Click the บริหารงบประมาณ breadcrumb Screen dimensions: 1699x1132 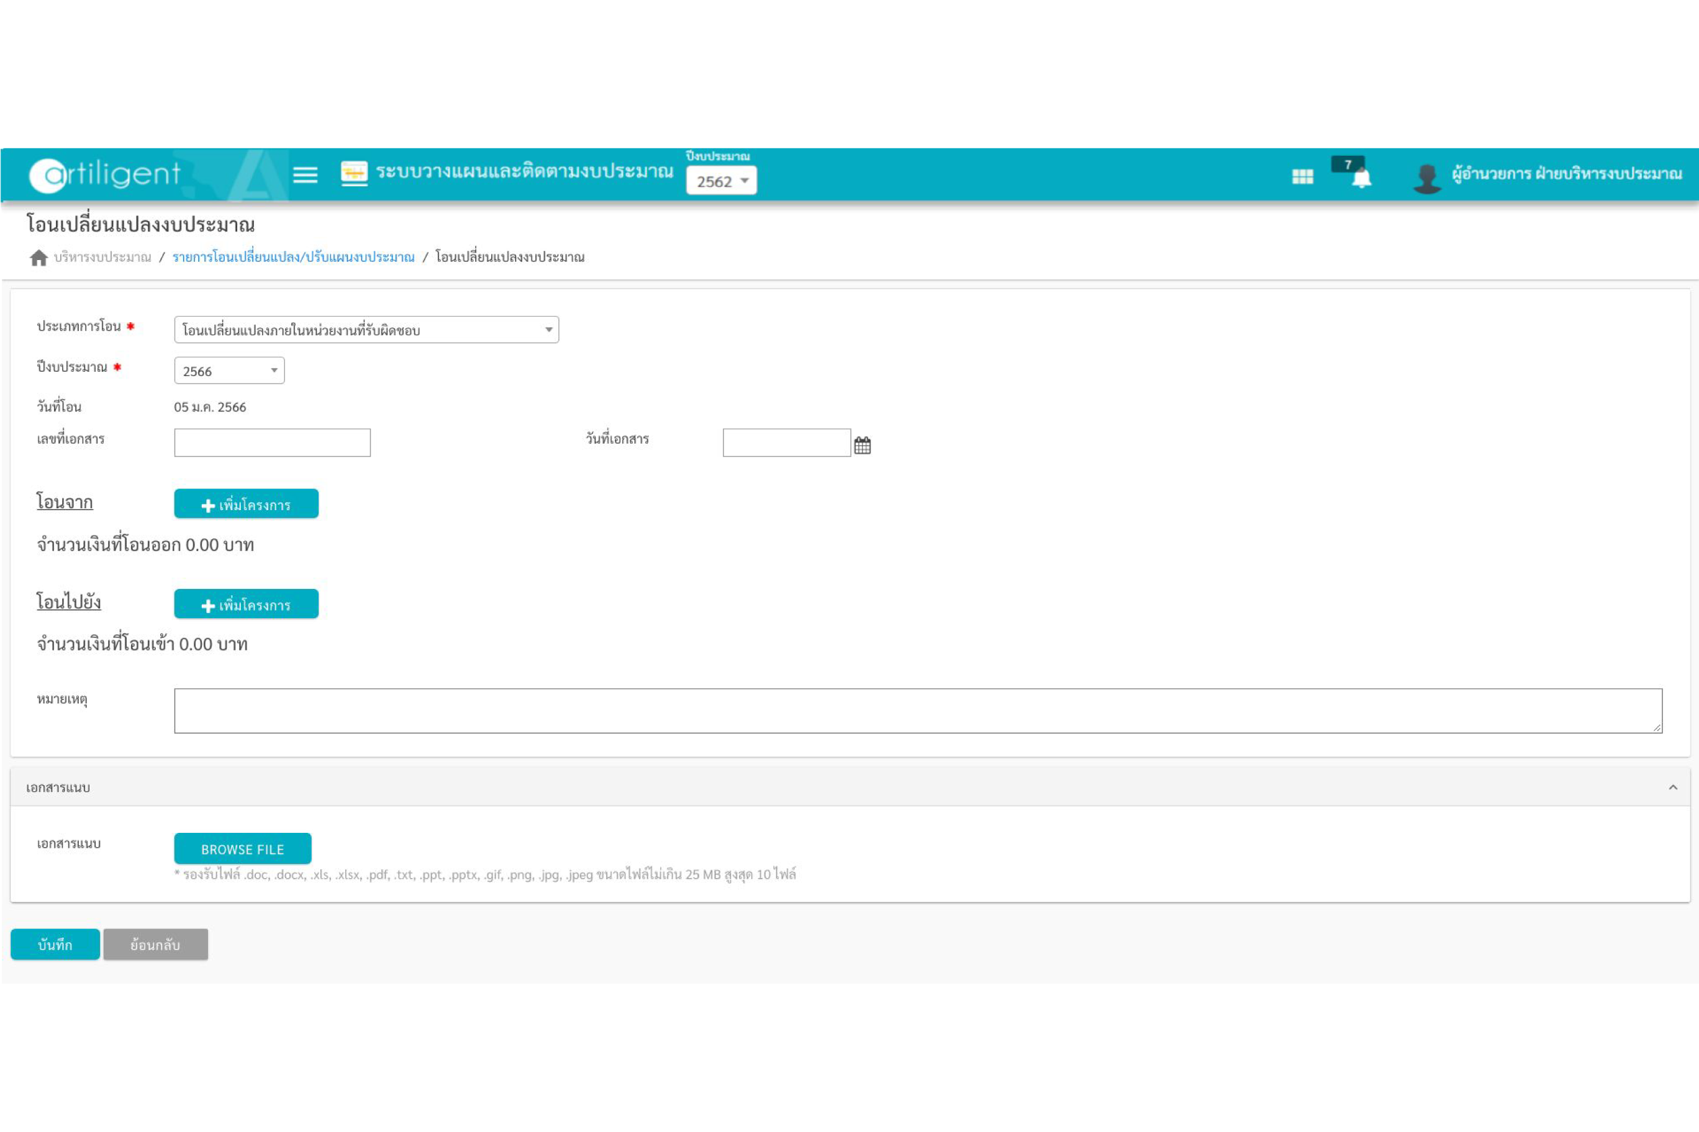point(102,258)
